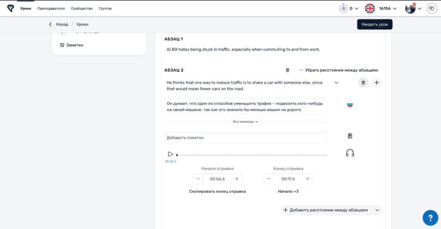Viewport: 441px width, 229px height.
Task: Expand the user avatar profile menu
Action: 413,8
